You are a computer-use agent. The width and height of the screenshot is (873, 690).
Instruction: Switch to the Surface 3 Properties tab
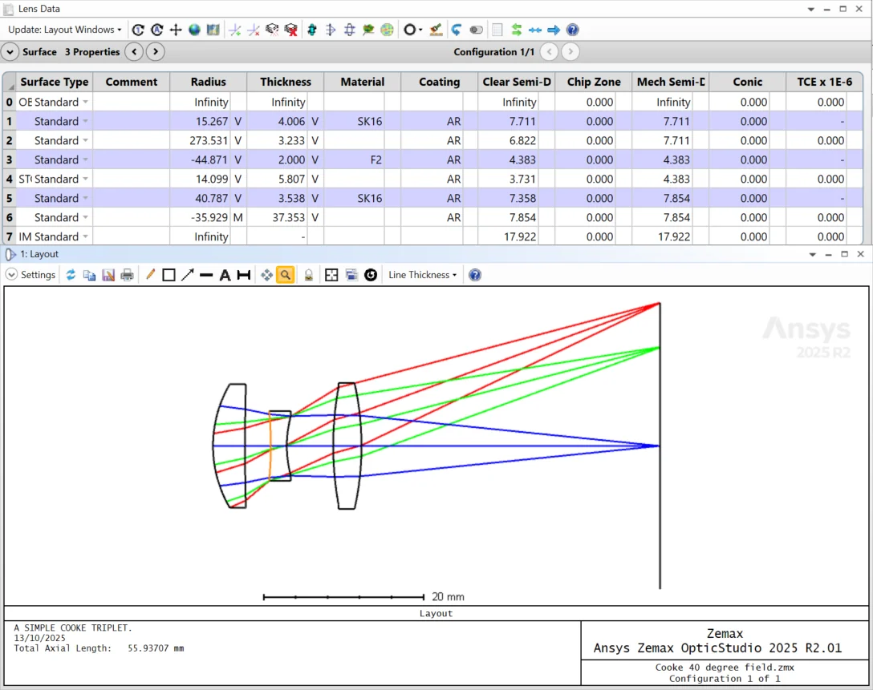click(71, 51)
